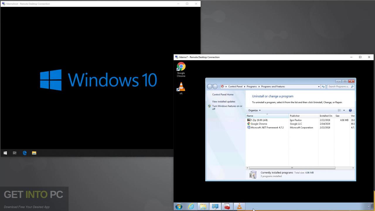Click the lldemohost Remote Desktop title icon
375x211 pixels.
coord(4,4)
